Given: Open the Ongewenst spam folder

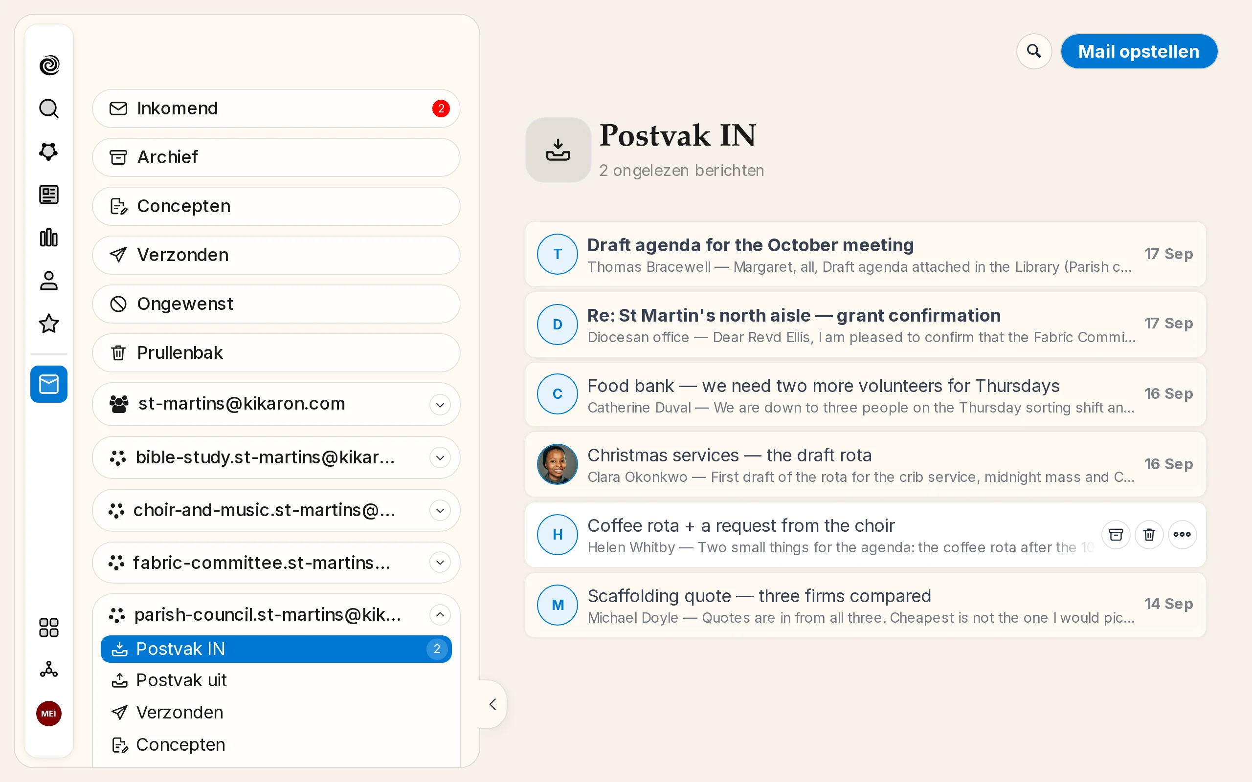Looking at the screenshot, I should pos(276,304).
